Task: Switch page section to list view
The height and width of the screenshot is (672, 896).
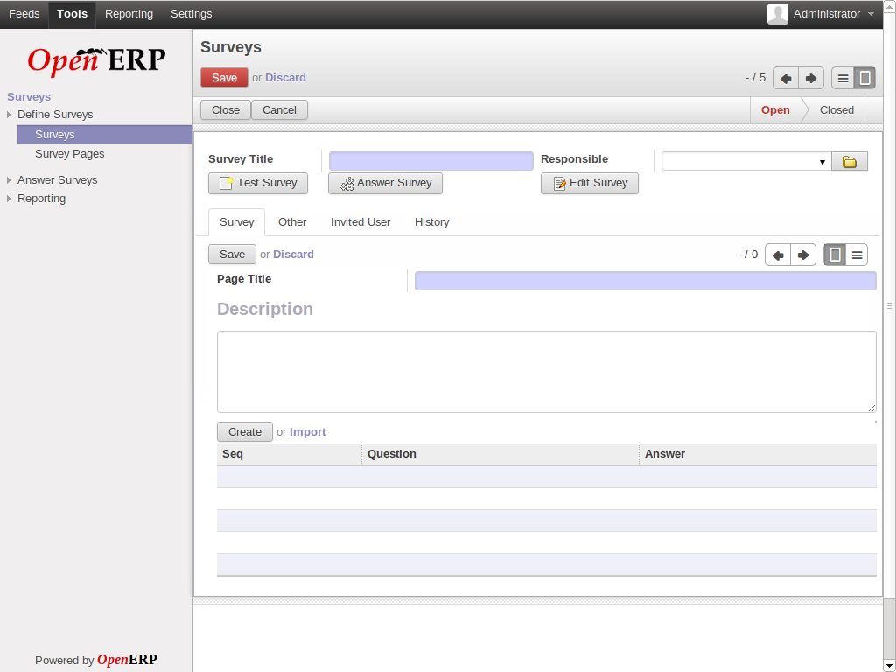Action: point(857,255)
